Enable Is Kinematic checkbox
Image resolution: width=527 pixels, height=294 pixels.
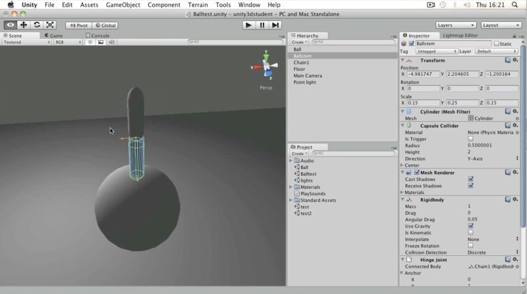[470, 232]
